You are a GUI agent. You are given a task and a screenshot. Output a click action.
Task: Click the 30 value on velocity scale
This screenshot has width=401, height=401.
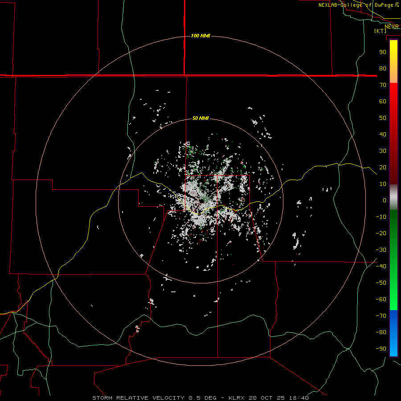click(383, 151)
